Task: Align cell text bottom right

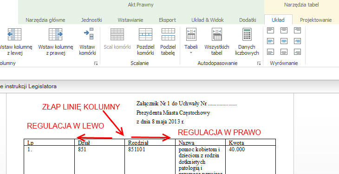Action: pos(298,52)
